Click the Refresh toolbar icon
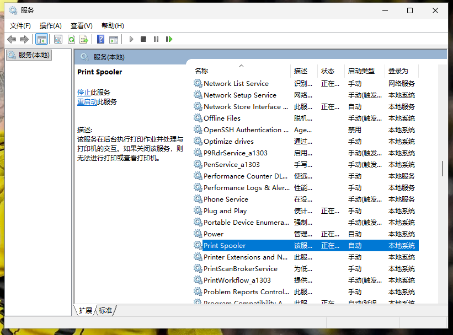Image resolution: width=453 pixels, height=335 pixels. click(x=71, y=39)
